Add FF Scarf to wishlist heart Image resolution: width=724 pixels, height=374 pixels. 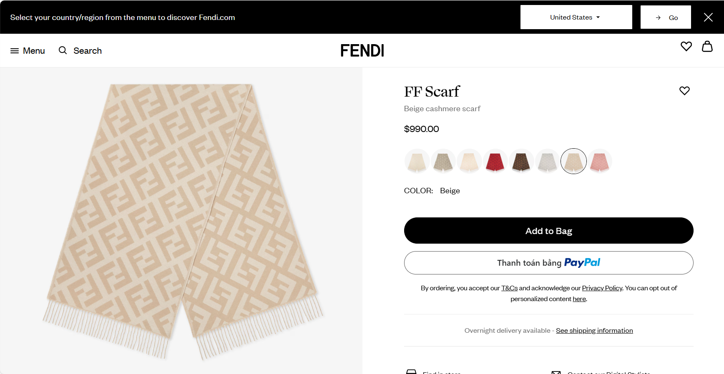click(684, 91)
